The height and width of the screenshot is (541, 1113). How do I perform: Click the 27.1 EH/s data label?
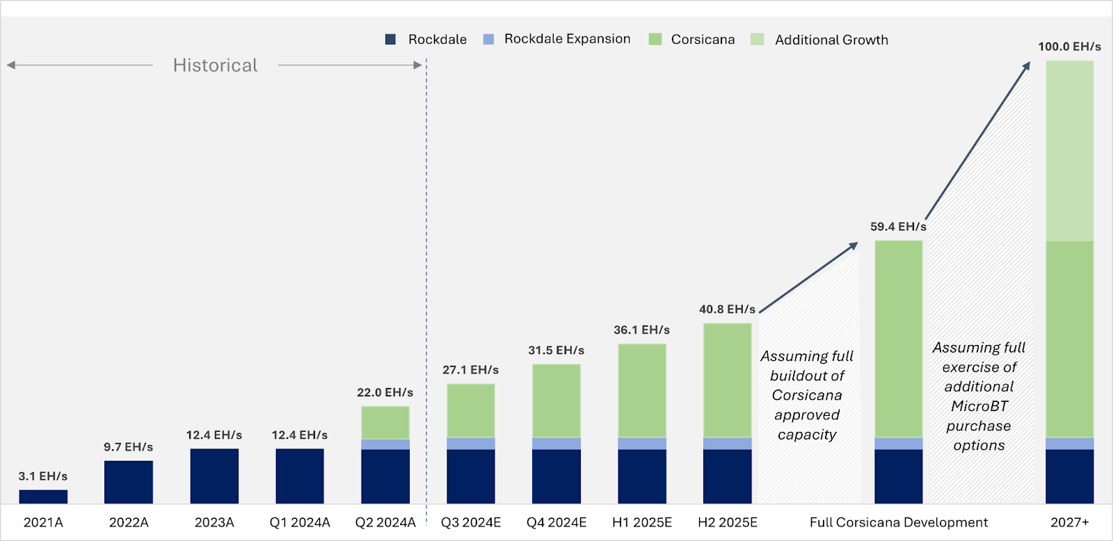[471, 370]
